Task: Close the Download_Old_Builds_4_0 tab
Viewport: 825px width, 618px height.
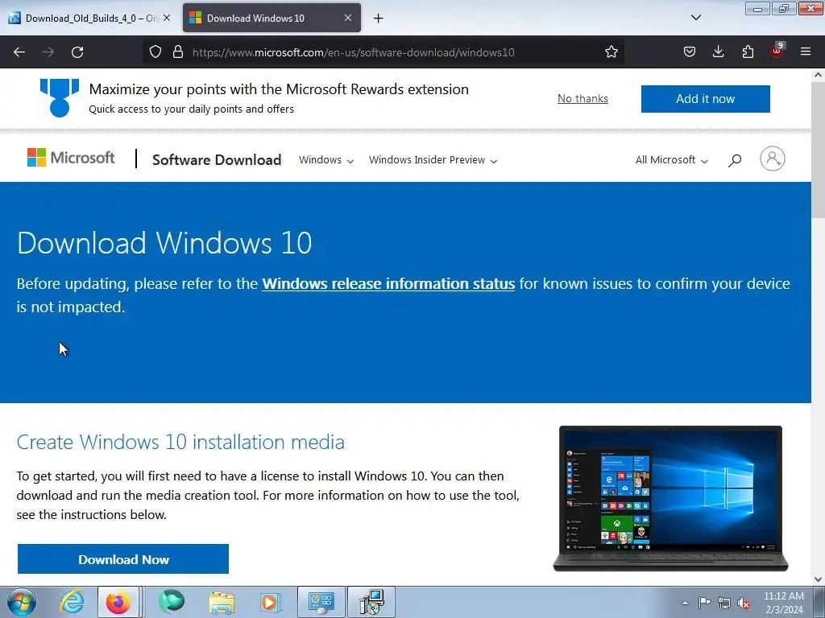Action: pyautogui.click(x=167, y=18)
